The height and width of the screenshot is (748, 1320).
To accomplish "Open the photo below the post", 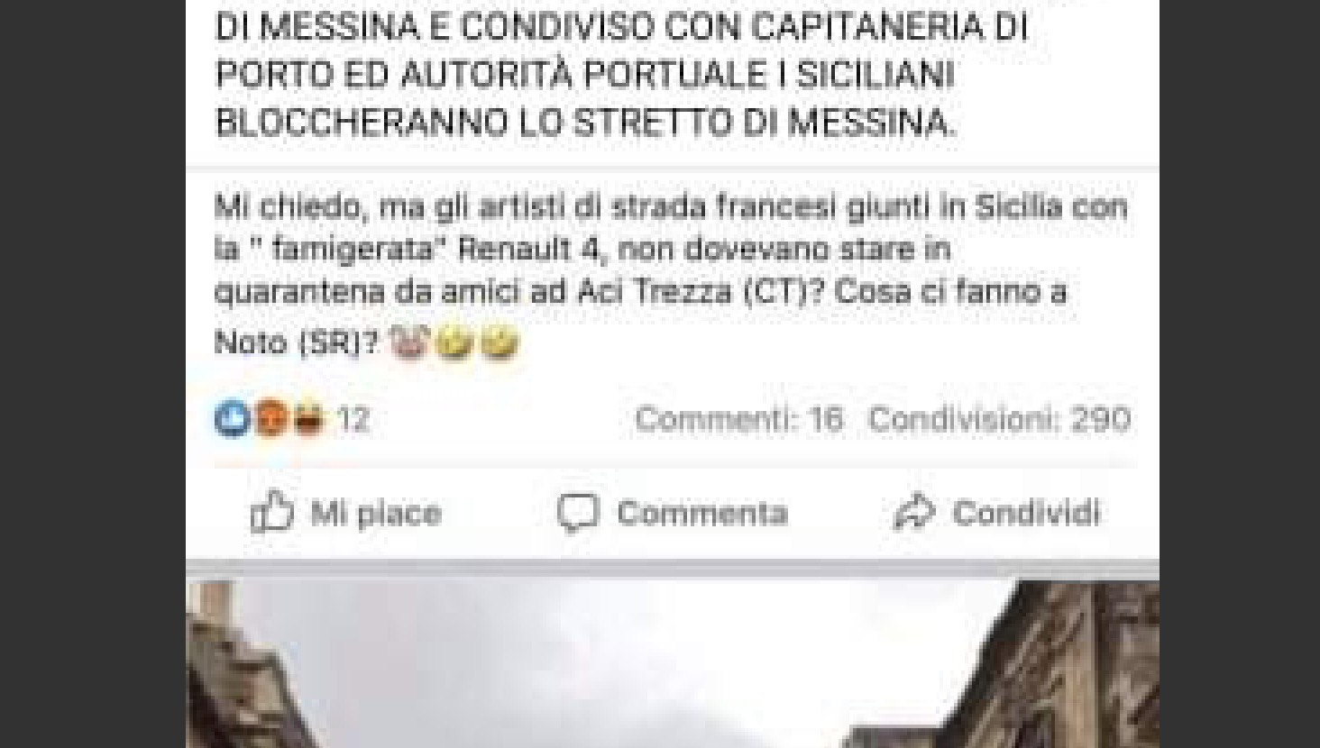I will [673, 664].
